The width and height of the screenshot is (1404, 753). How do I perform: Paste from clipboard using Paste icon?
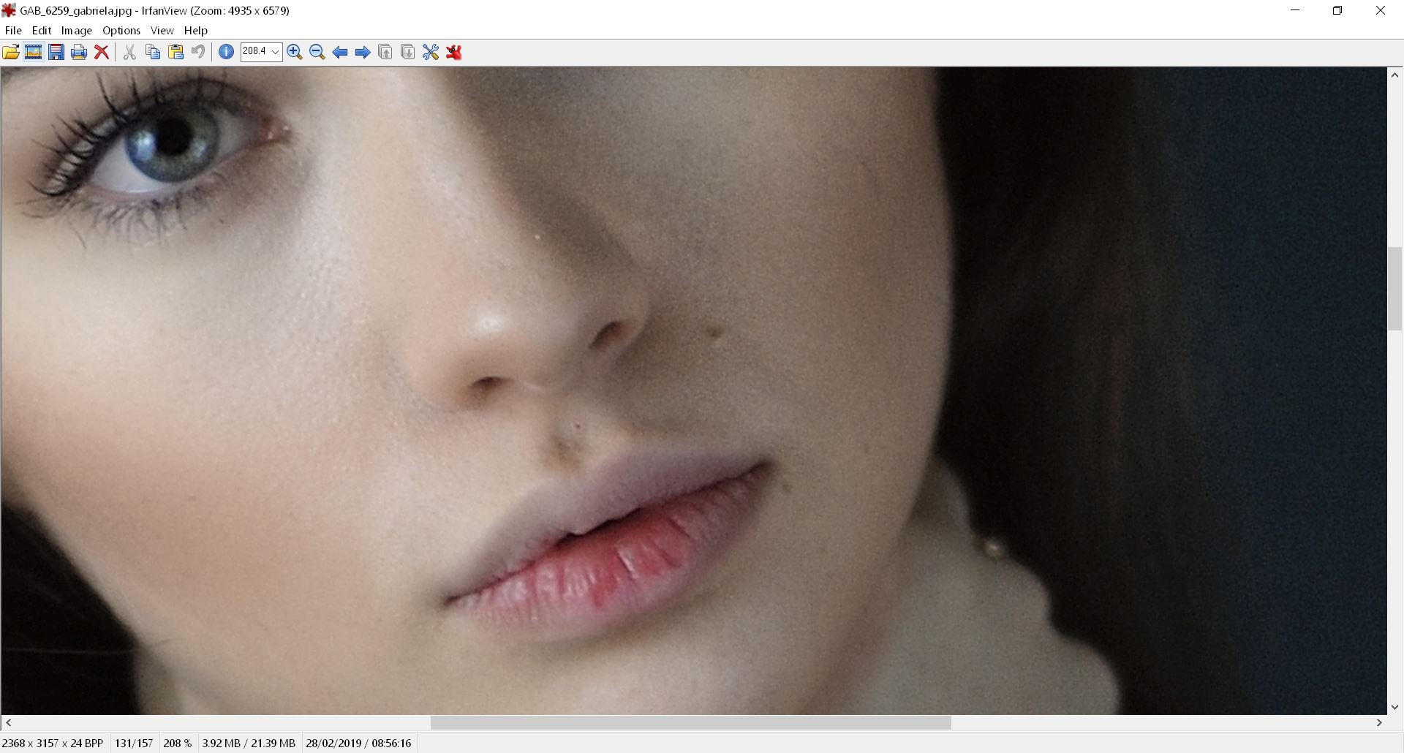175,52
